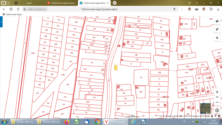222x125 pixels.
Task: Select the ruler measurement tool
Action: 217,29
